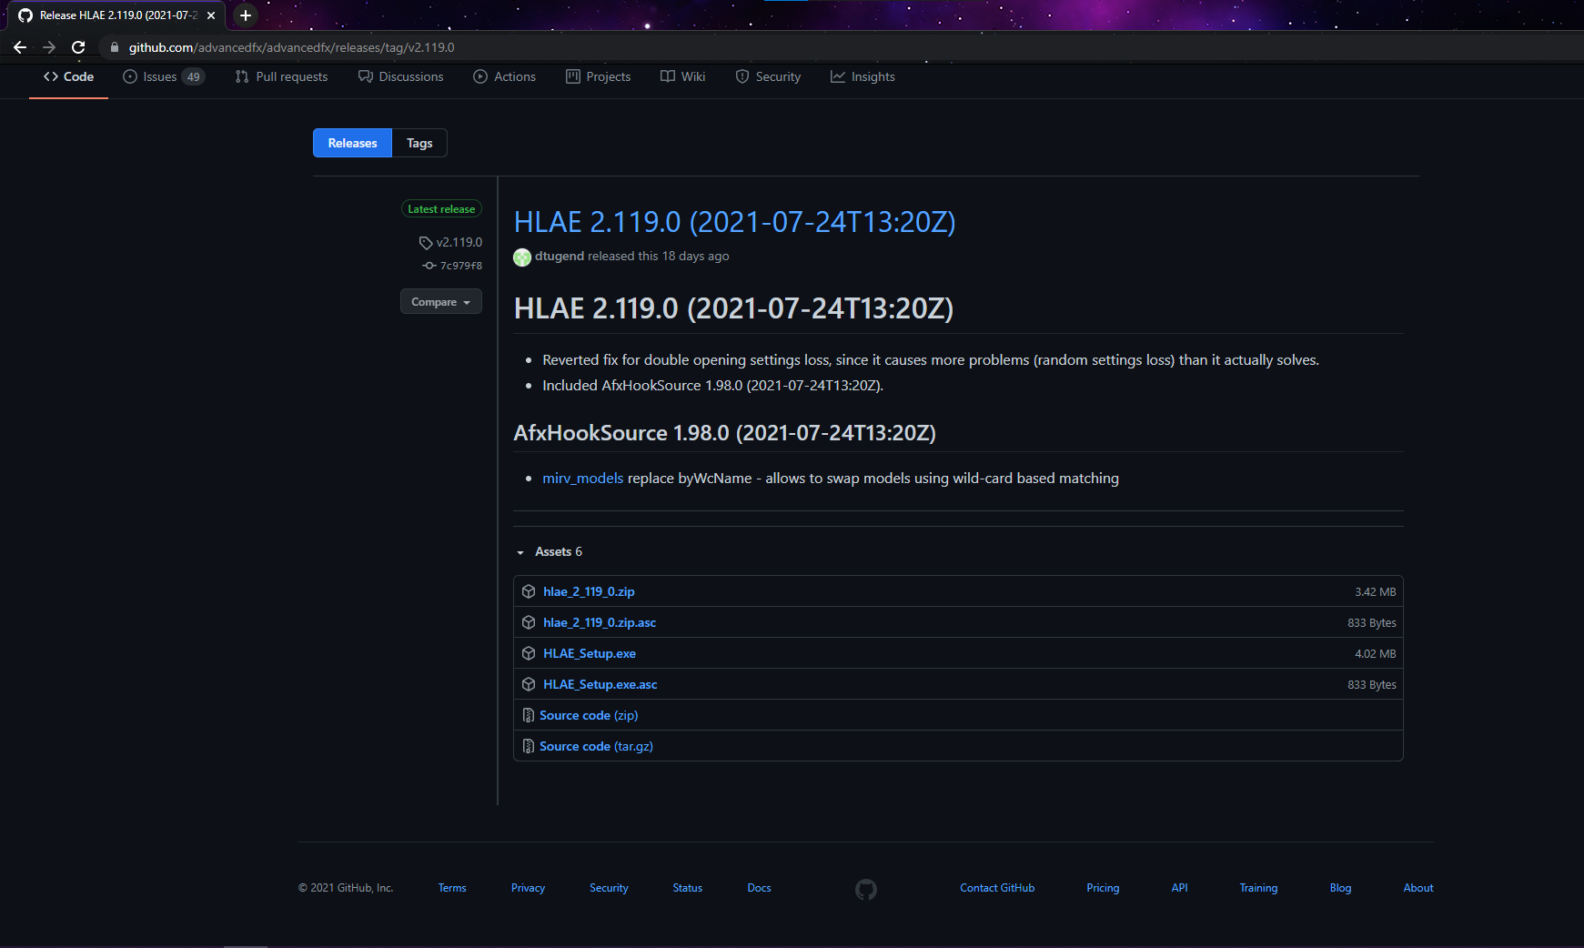Click the package icon beside hlae_2_119_0.zip

pyautogui.click(x=529, y=591)
